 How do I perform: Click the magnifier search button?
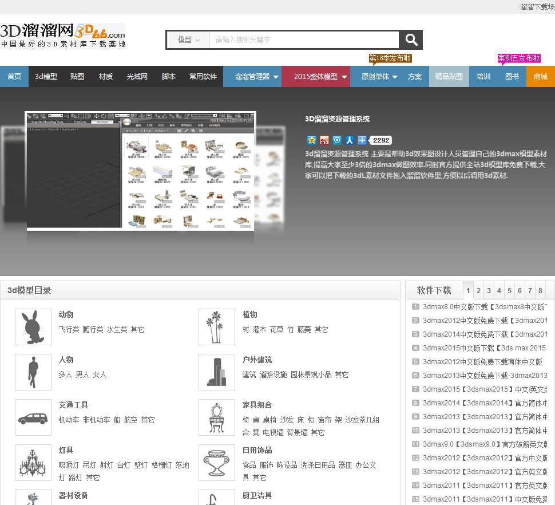tap(411, 40)
